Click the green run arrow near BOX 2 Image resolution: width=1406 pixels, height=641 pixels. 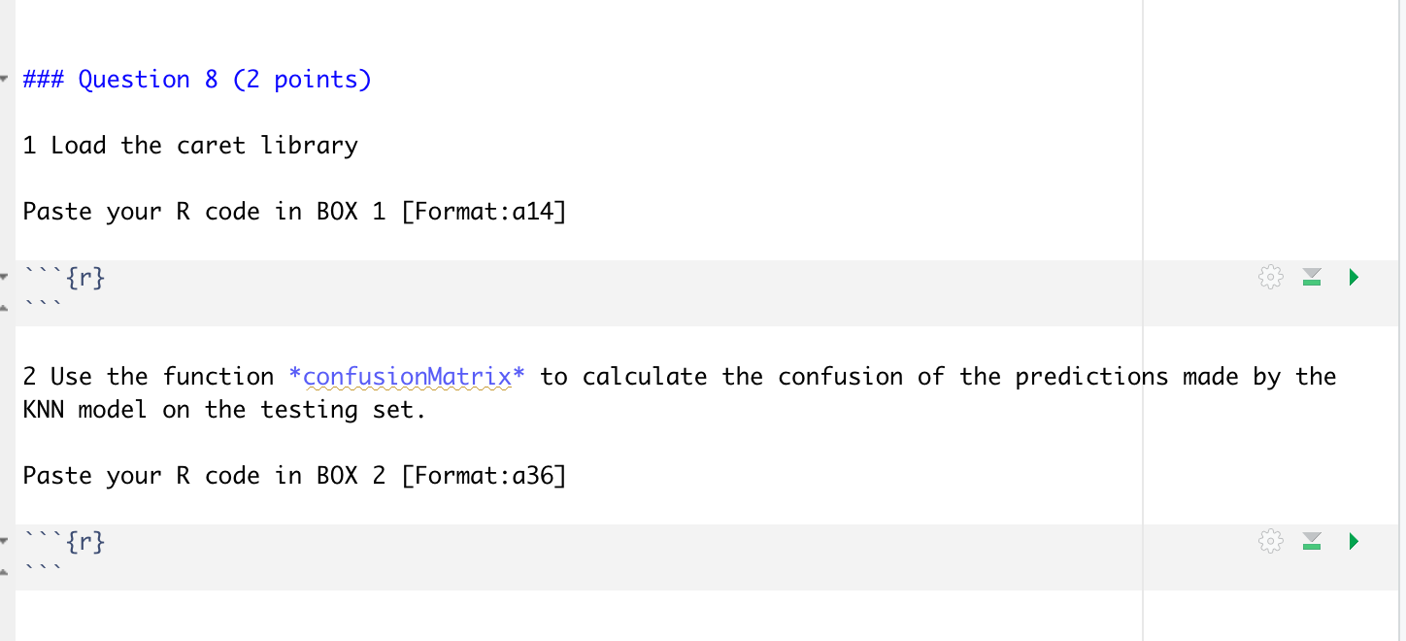coord(1353,541)
